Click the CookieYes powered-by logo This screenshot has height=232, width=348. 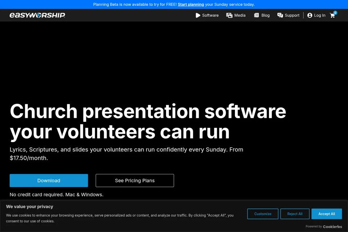332,227
